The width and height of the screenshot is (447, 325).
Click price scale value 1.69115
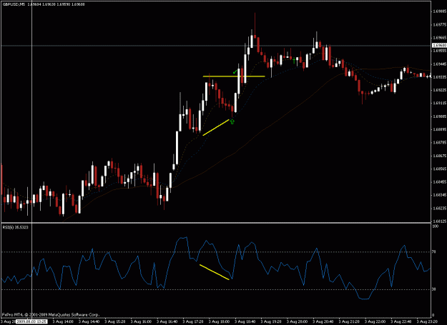point(439,104)
